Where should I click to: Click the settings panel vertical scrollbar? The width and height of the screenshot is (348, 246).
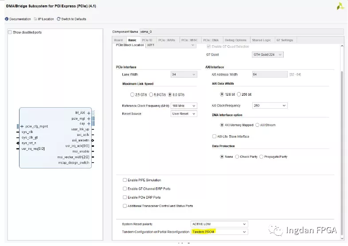point(342,153)
